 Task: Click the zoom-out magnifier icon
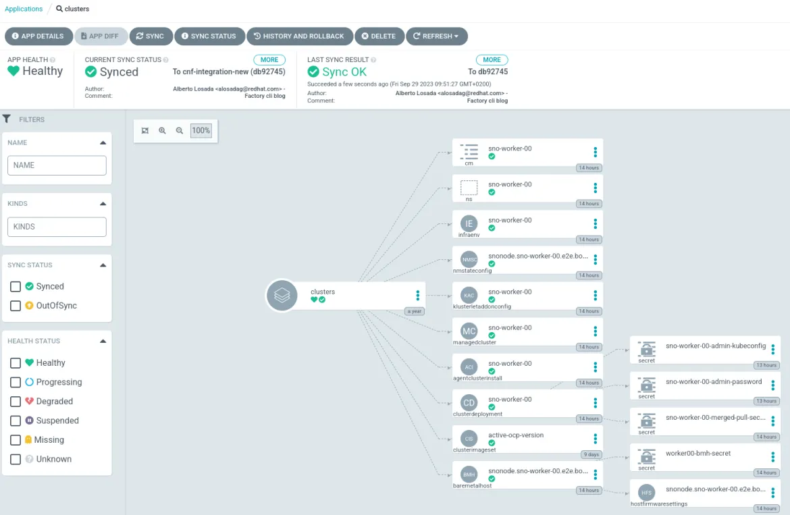179,130
